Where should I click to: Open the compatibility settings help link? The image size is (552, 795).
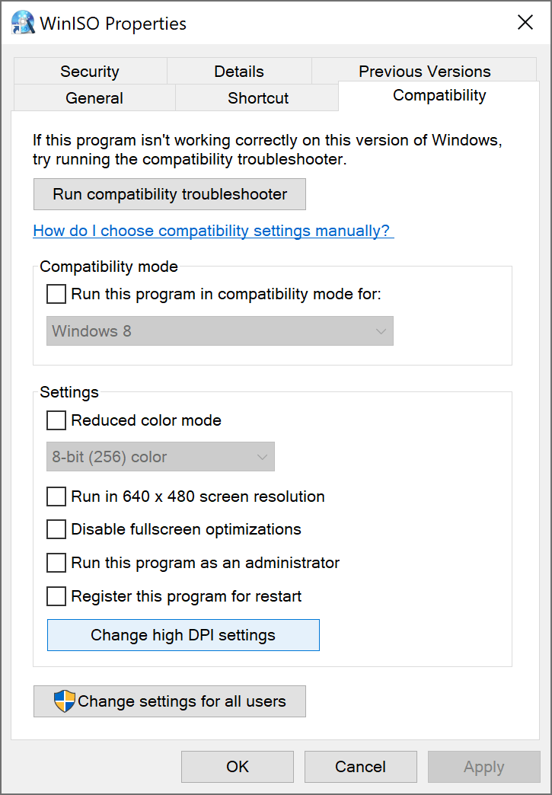pos(213,231)
